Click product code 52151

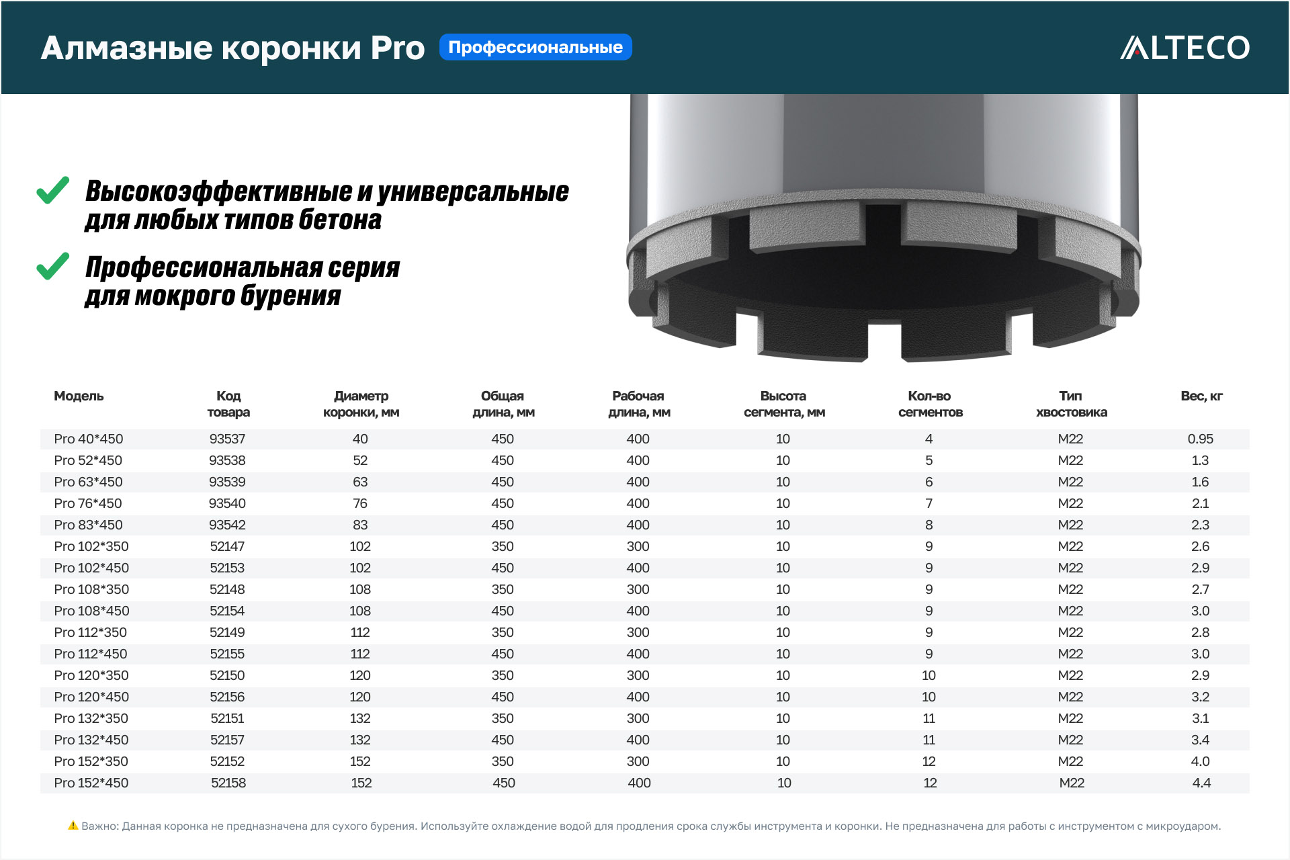point(227,718)
